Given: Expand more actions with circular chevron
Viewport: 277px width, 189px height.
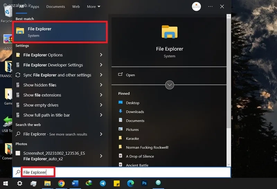Looking at the screenshot, I should coord(169,85).
